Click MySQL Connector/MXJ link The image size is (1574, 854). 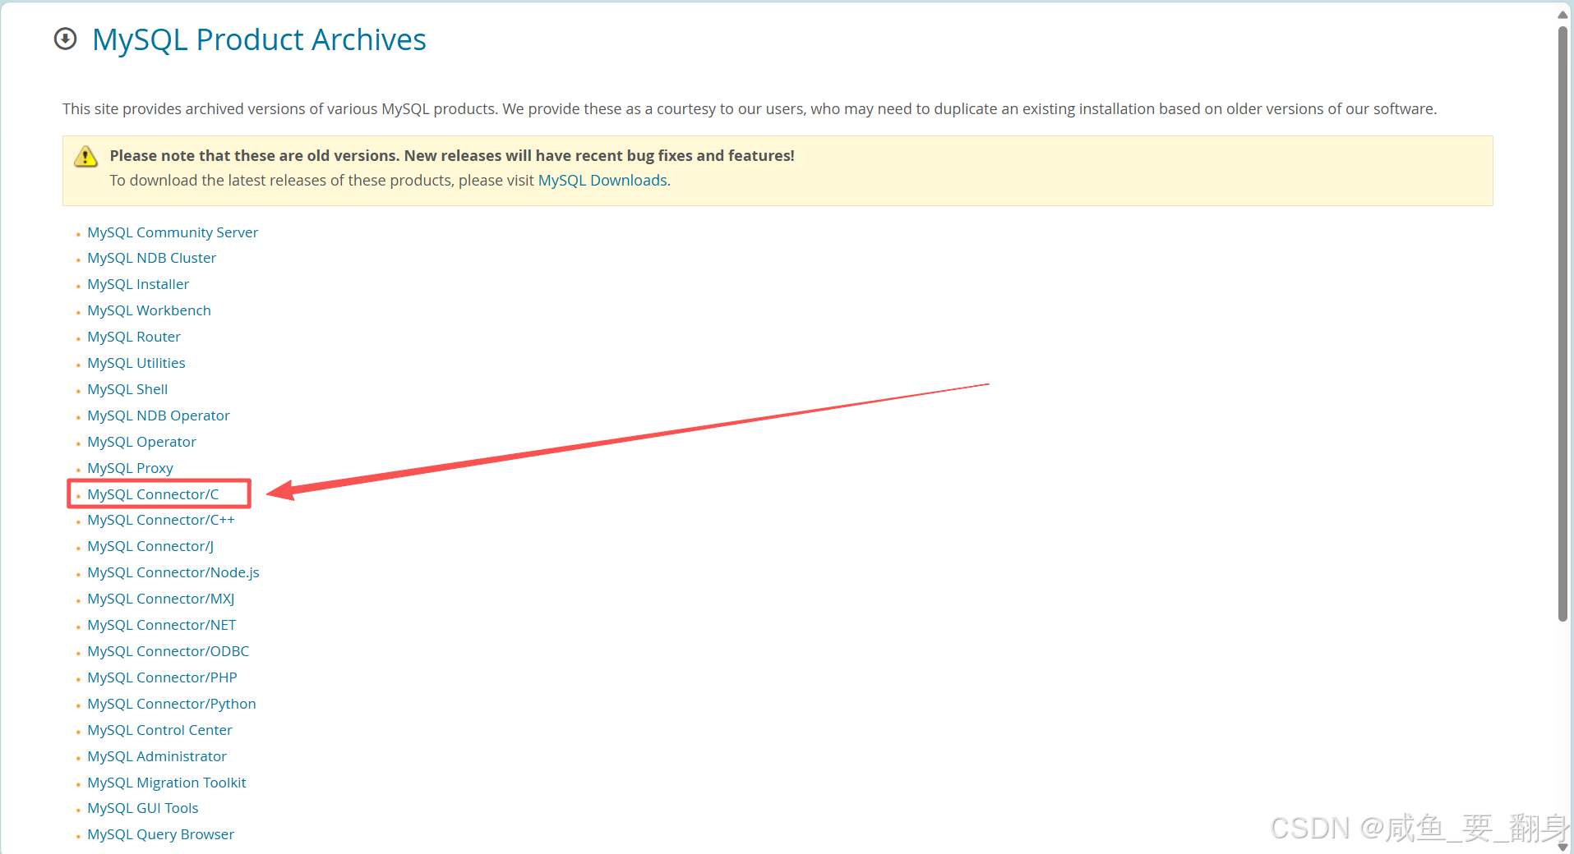point(161,599)
